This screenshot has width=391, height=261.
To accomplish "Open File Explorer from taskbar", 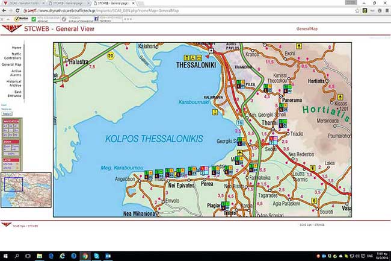I will pos(39,256).
